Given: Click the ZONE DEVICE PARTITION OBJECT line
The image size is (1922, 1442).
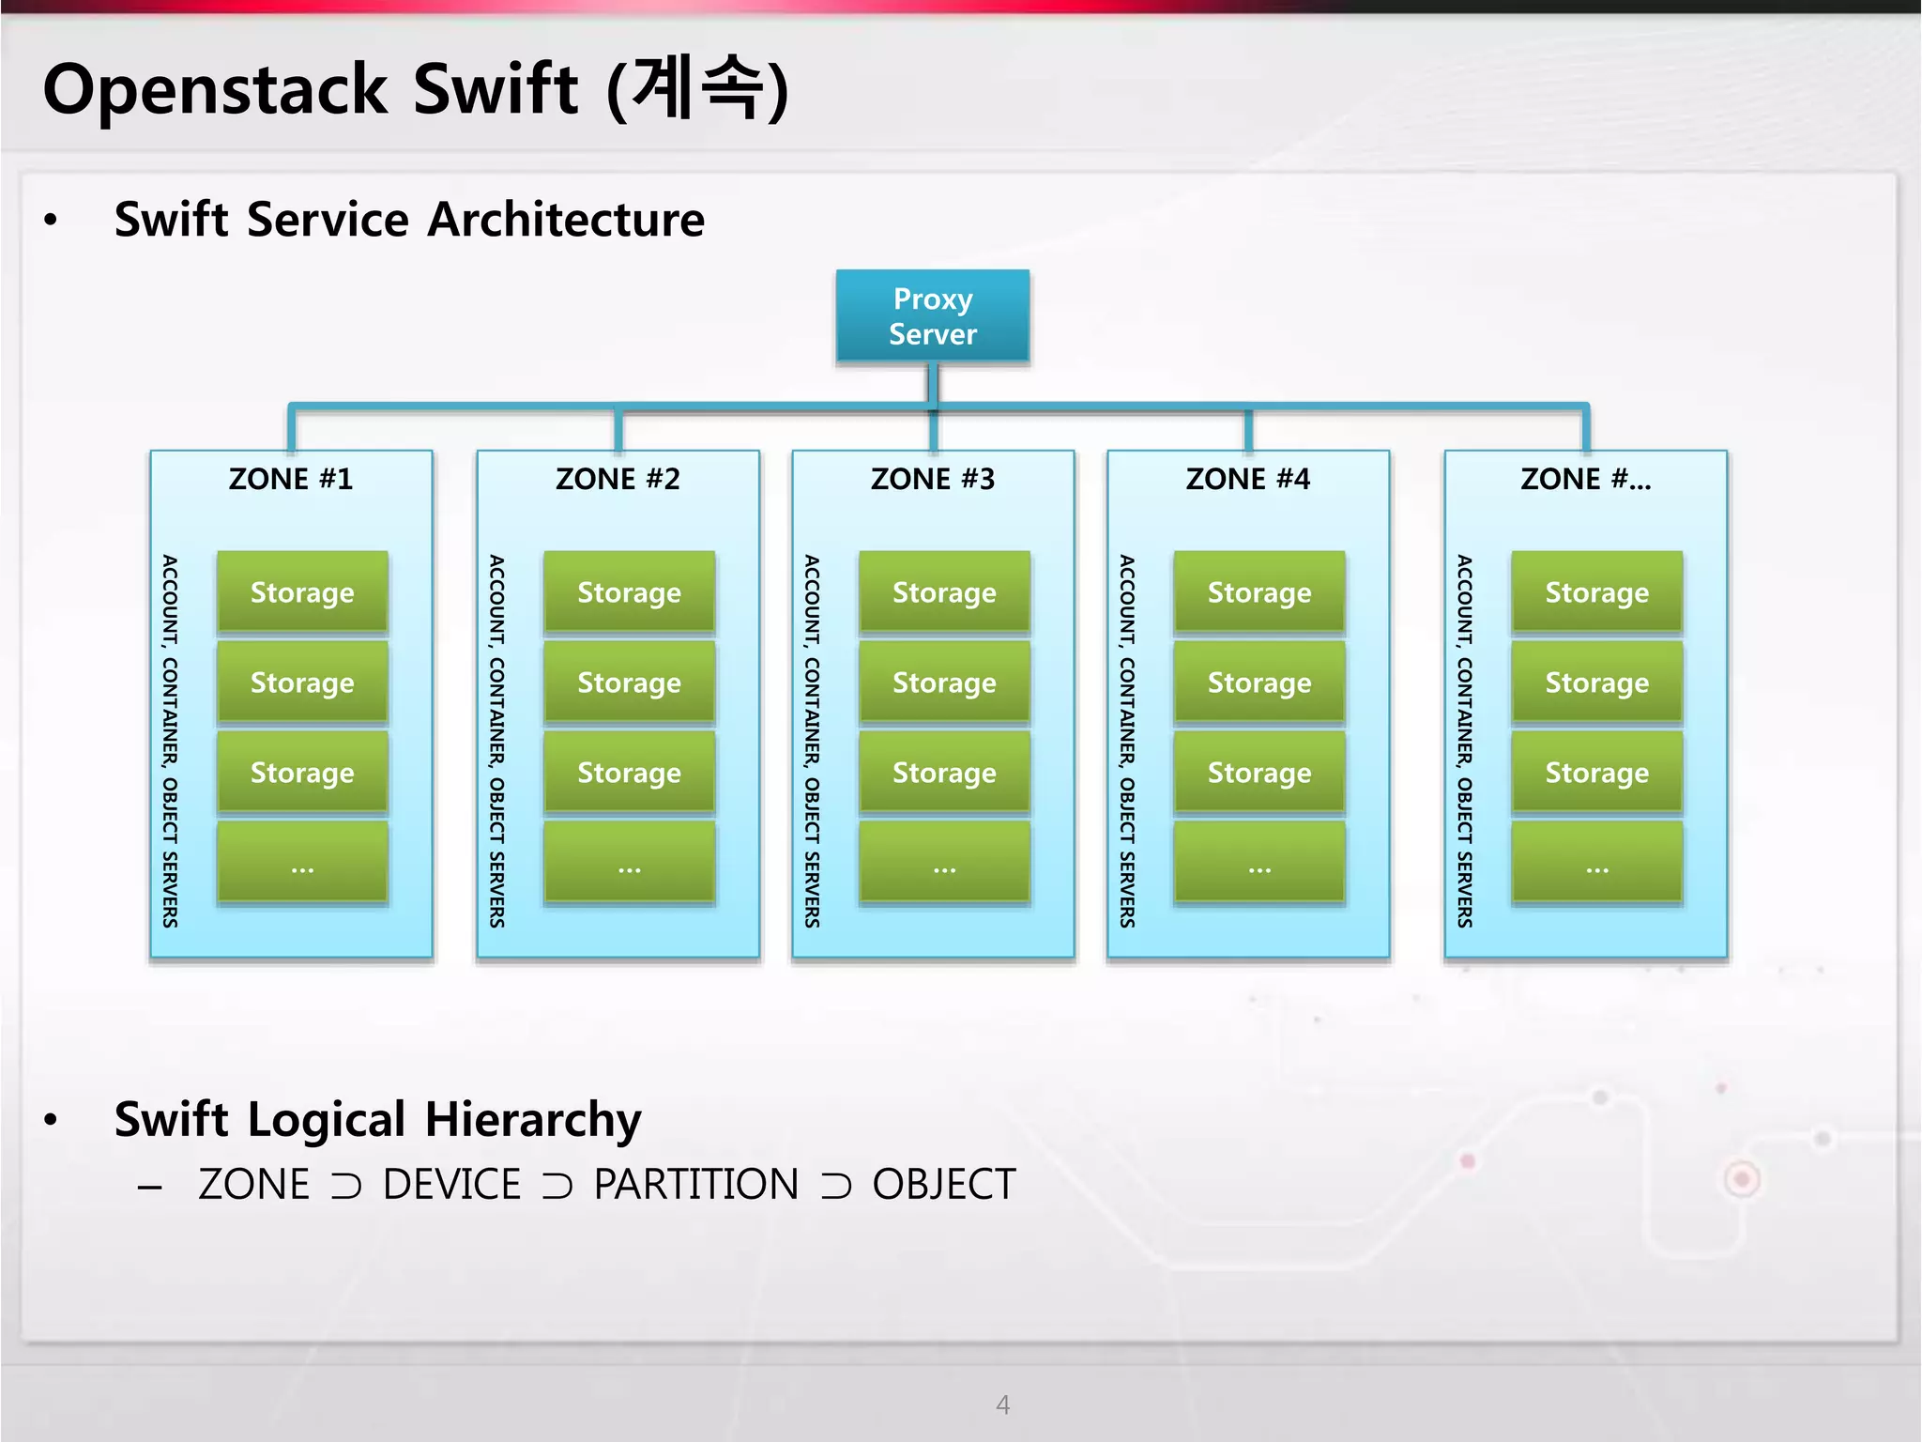Looking at the screenshot, I should 606,1184.
